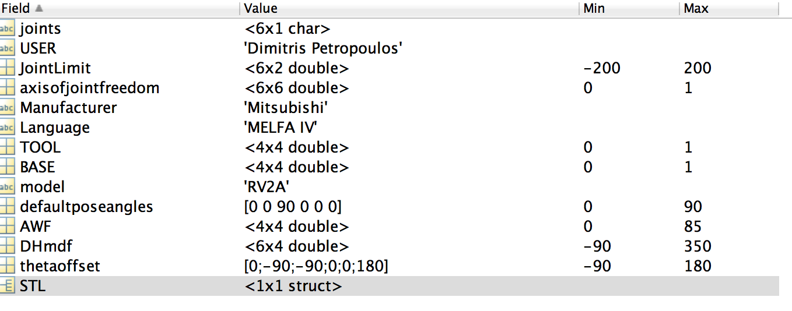Viewport: 792px width, 311px height.
Task: Click the char icon beside Manufacturer
Action: click(x=7, y=108)
